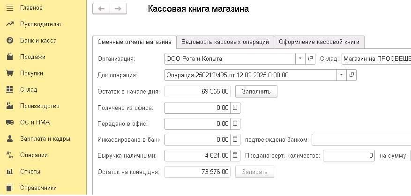
Task: Click the Передано в офис input field
Action: 198,123
